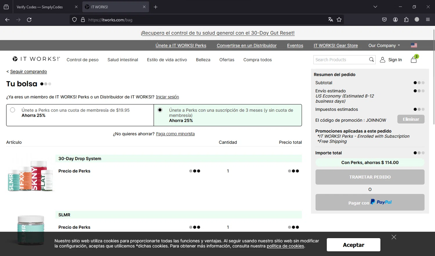Open the extensions puzzle icon

[406, 20]
